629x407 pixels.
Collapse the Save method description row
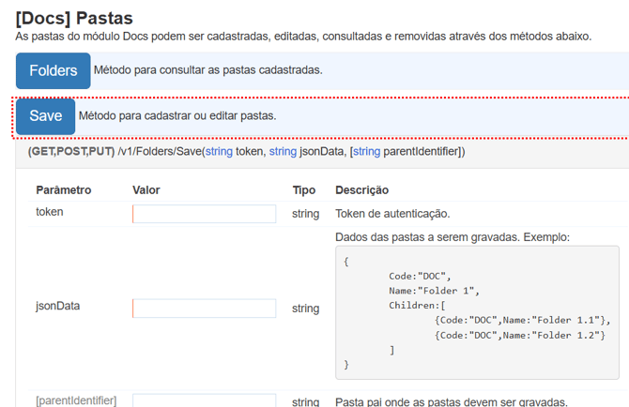tap(177, 116)
